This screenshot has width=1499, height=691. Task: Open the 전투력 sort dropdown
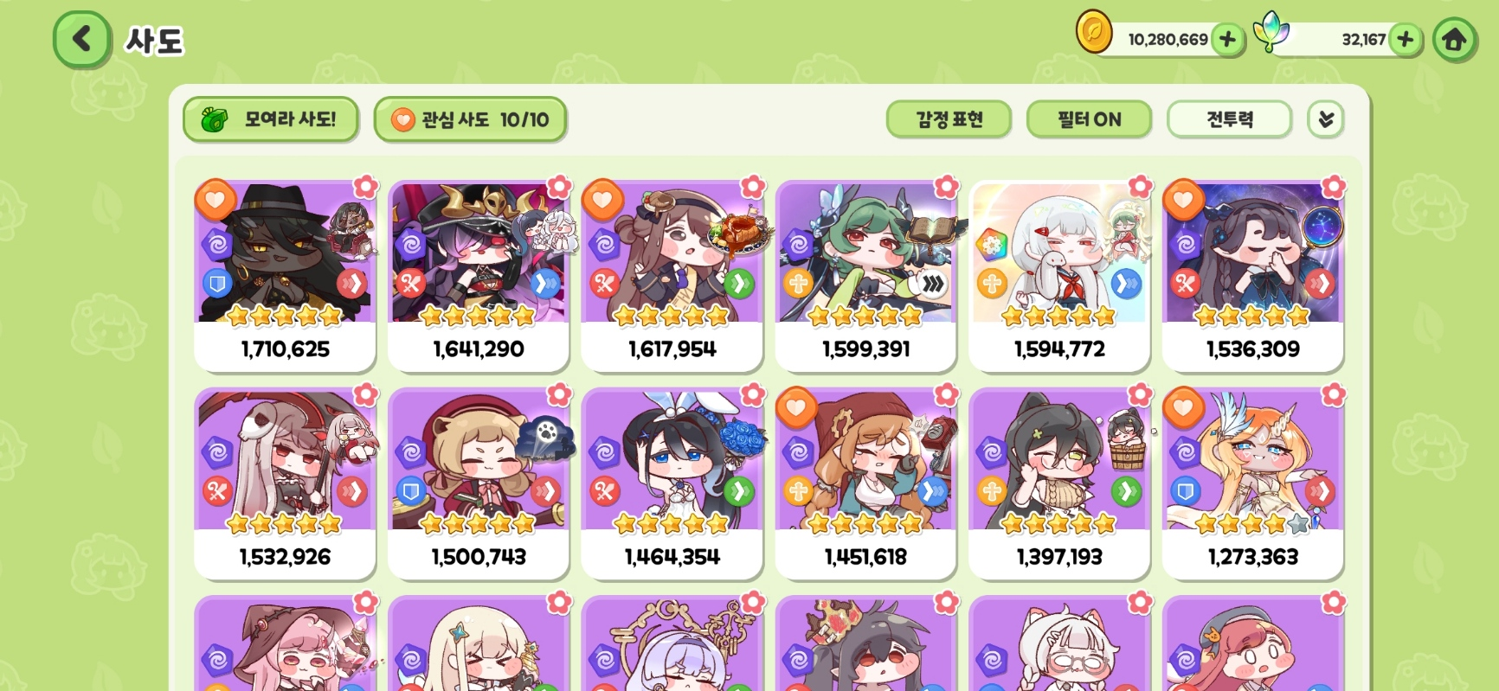[1230, 119]
